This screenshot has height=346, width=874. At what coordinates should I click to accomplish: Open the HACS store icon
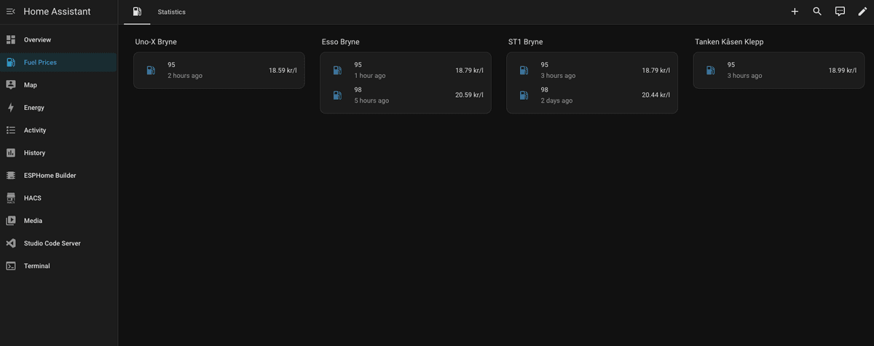pyautogui.click(x=11, y=197)
